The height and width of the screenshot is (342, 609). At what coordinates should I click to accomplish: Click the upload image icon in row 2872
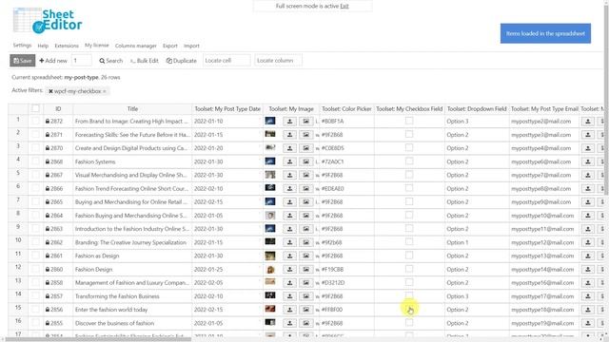pyautogui.click(x=289, y=122)
